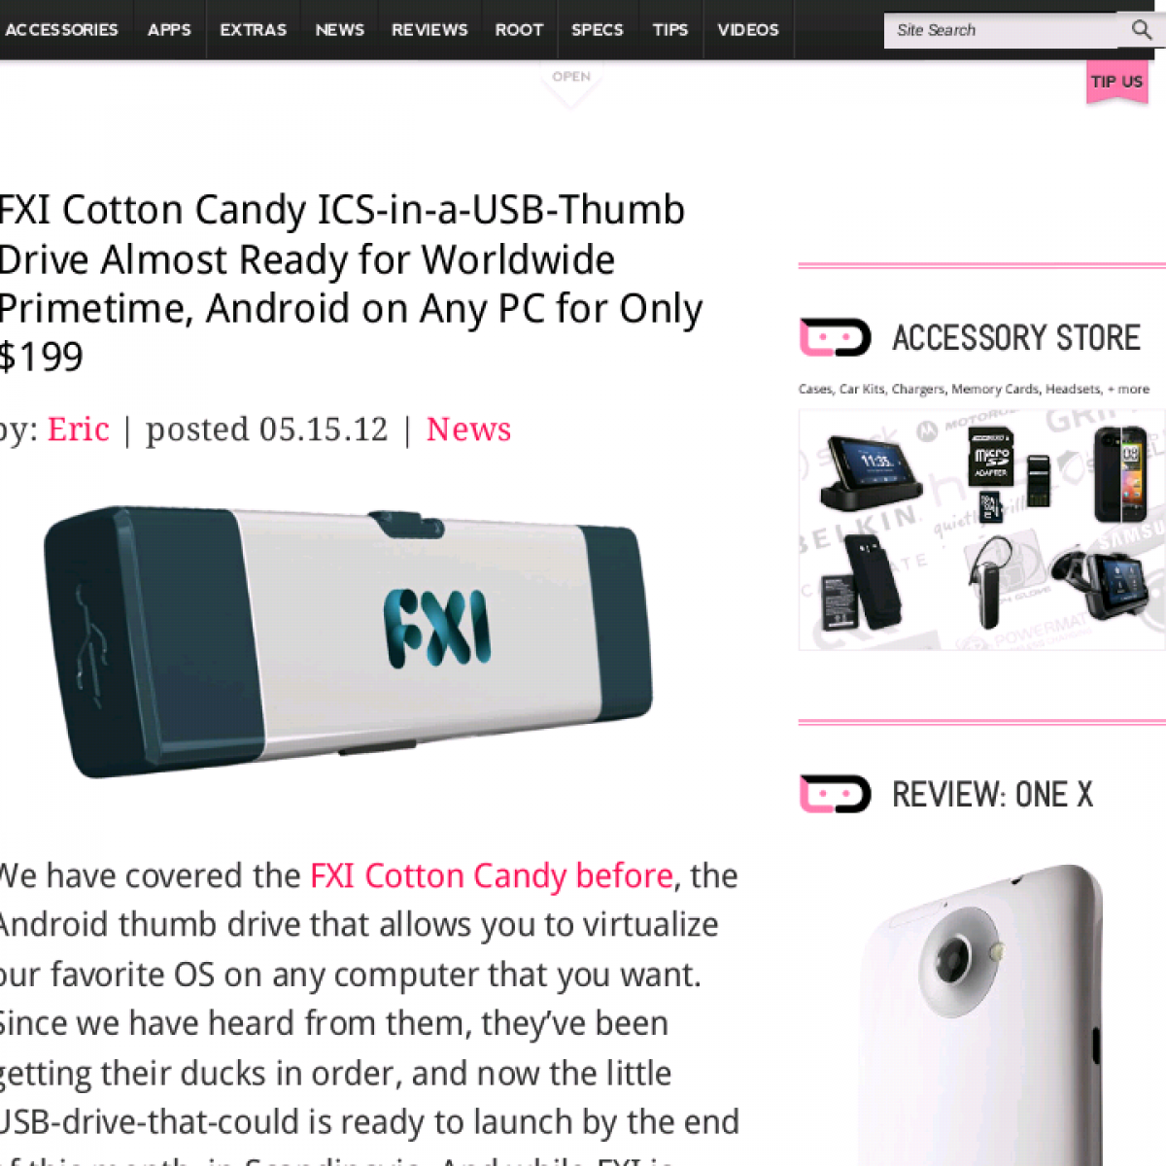This screenshot has width=1166, height=1166.
Task: Follow the FXI Cotton Candy before link
Action: tap(492, 875)
